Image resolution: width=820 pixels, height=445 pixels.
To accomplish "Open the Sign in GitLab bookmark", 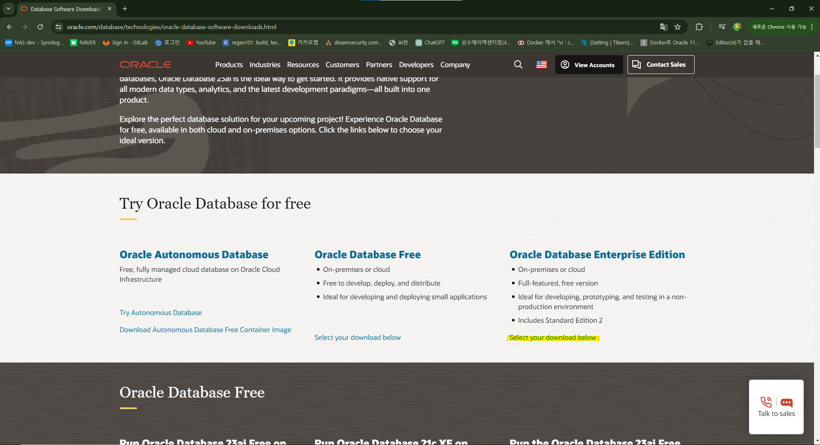I will 125,43.
